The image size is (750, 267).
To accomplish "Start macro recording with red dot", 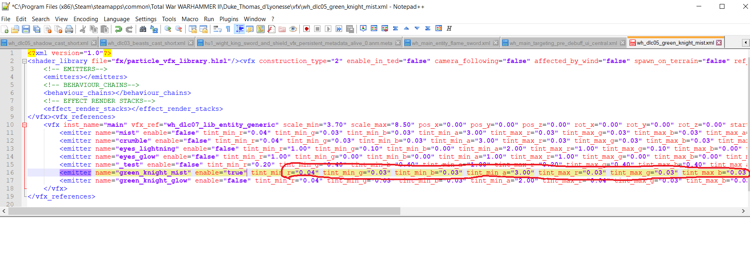I will [307, 29].
